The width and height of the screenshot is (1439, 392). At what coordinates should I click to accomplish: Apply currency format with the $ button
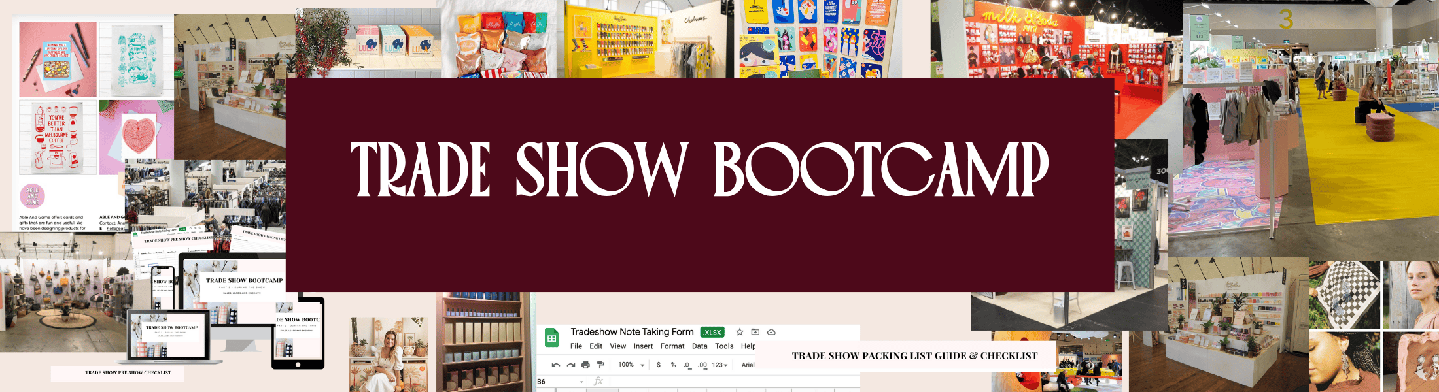[x=659, y=365]
